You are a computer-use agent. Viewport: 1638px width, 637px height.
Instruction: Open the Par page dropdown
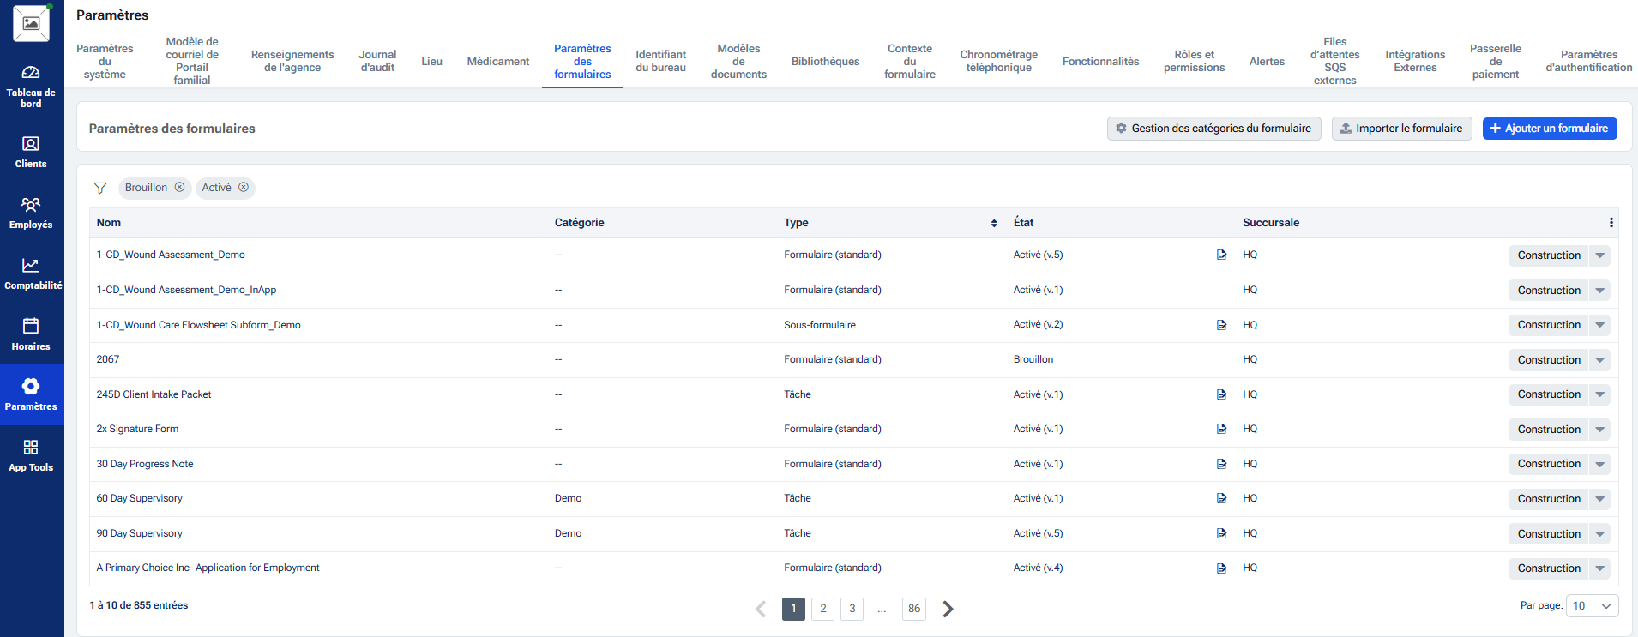click(x=1592, y=606)
